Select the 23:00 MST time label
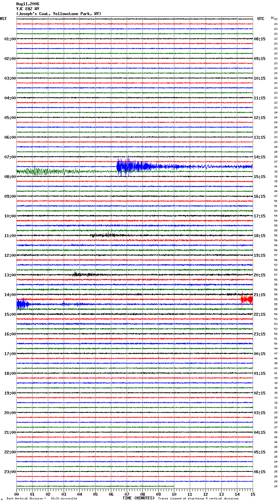This screenshot has width=279, height=503. pos(10,472)
